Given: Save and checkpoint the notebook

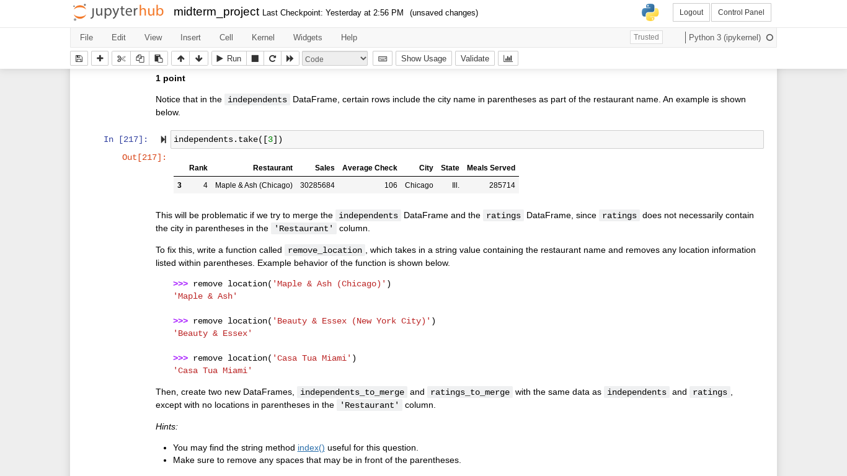Looking at the screenshot, I should click(79, 58).
